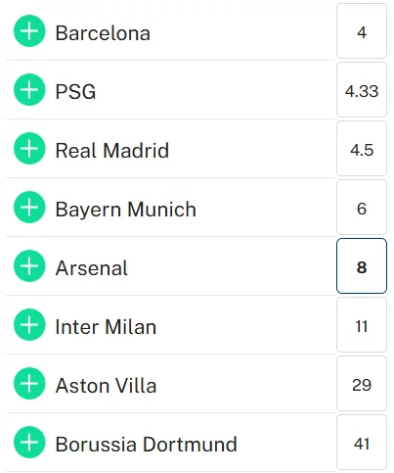Click the green plus icon beside Barcelona
This screenshot has width=394, height=473.
(29, 31)
